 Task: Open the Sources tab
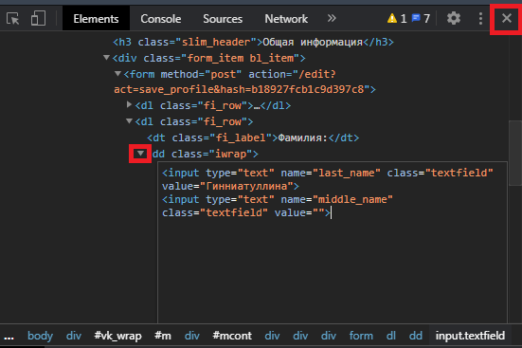click(223, 19)
